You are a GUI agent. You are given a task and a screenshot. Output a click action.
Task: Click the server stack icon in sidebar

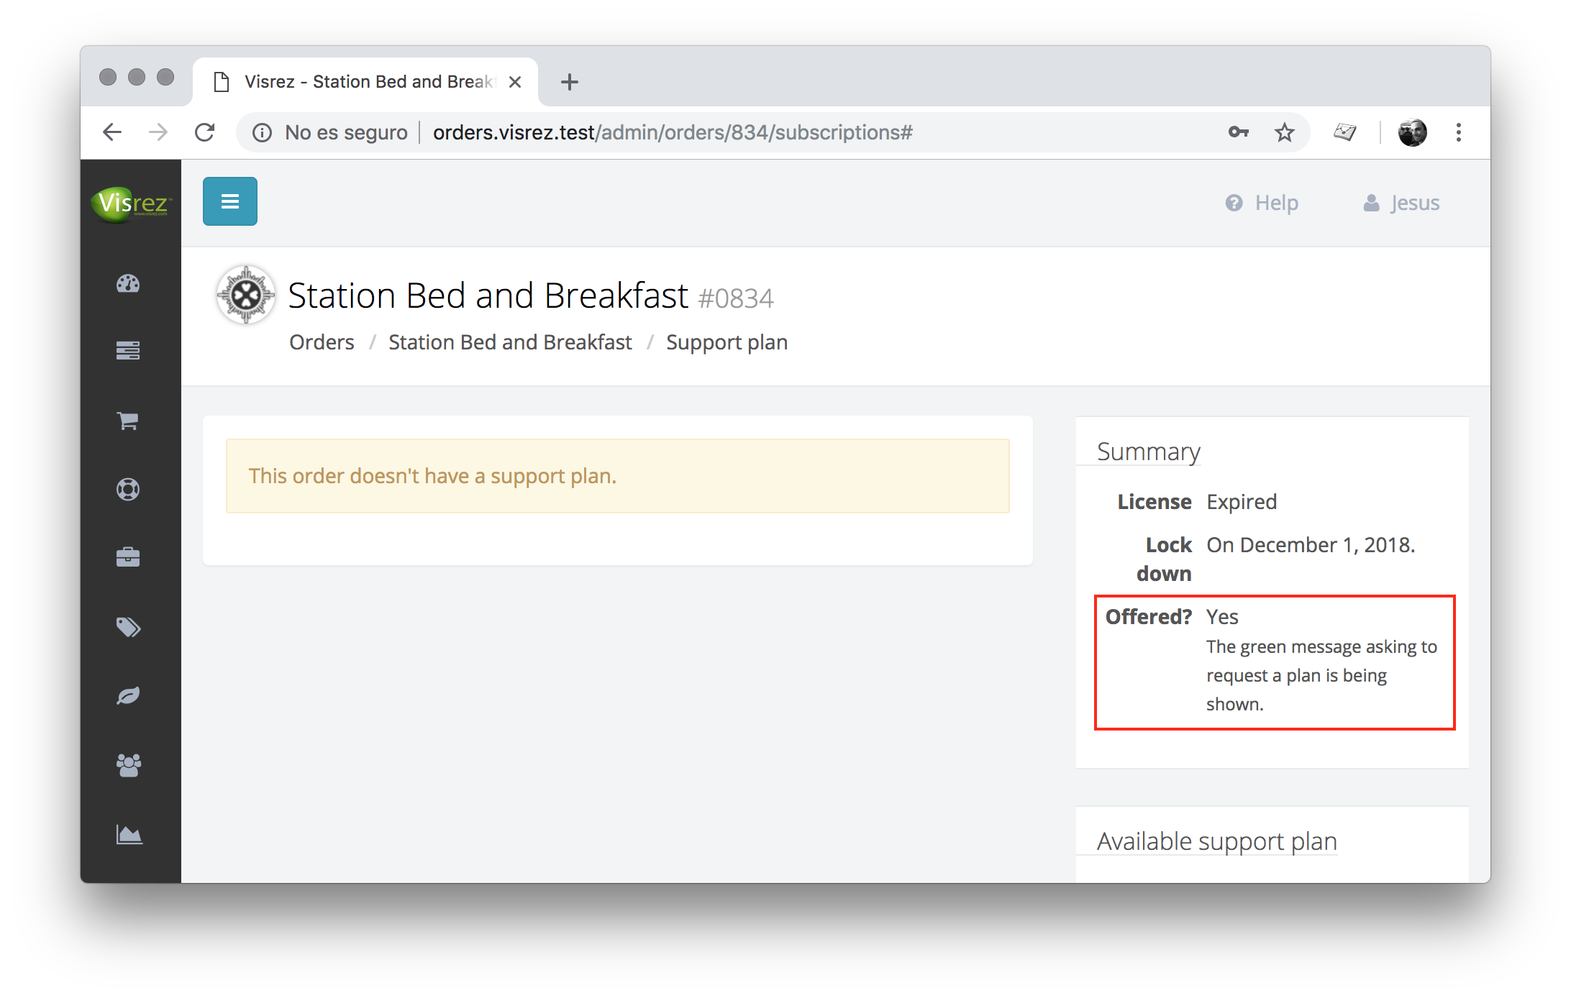pos(128,350)
